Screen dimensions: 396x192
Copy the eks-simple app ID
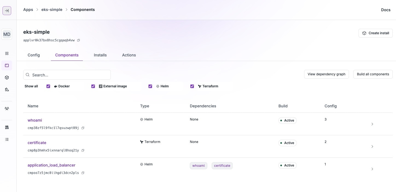[78, 40]
